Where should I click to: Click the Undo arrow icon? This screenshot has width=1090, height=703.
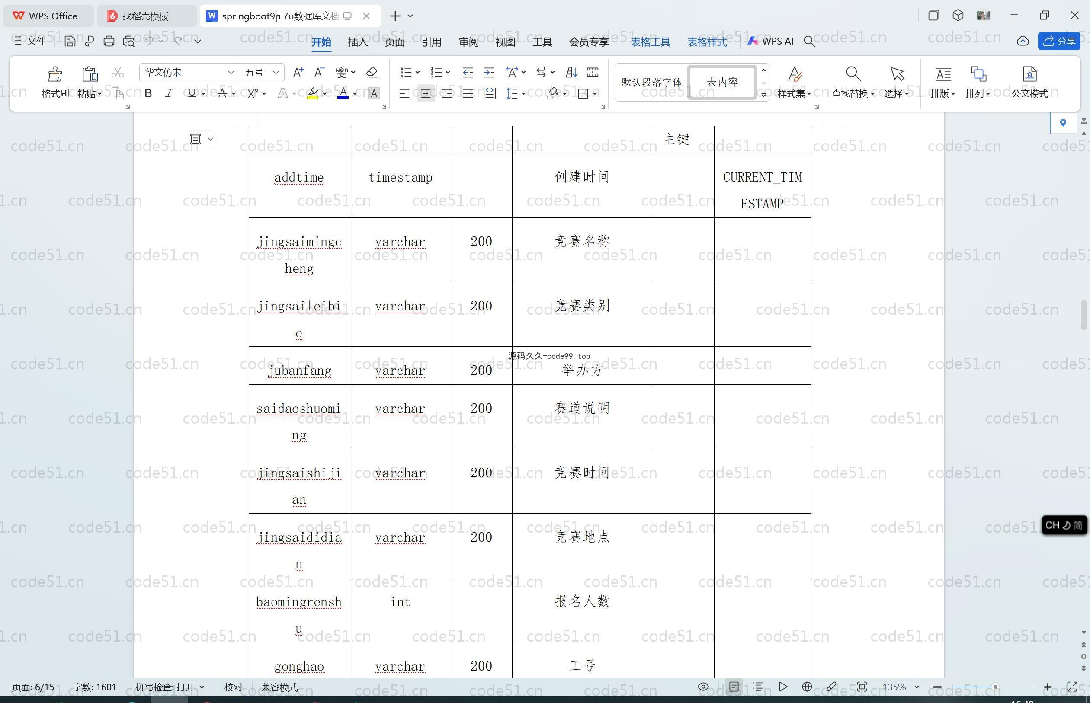[149, 41]
